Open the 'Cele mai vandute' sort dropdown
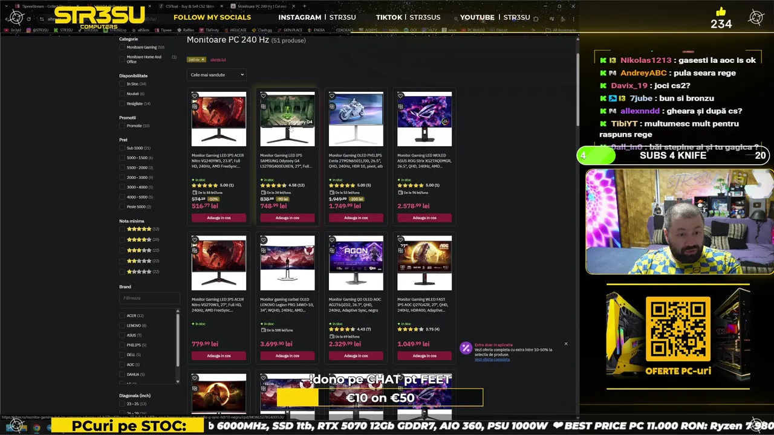This screenshot has height=435, width=774. pyautogui.click(x=217, y=75)
